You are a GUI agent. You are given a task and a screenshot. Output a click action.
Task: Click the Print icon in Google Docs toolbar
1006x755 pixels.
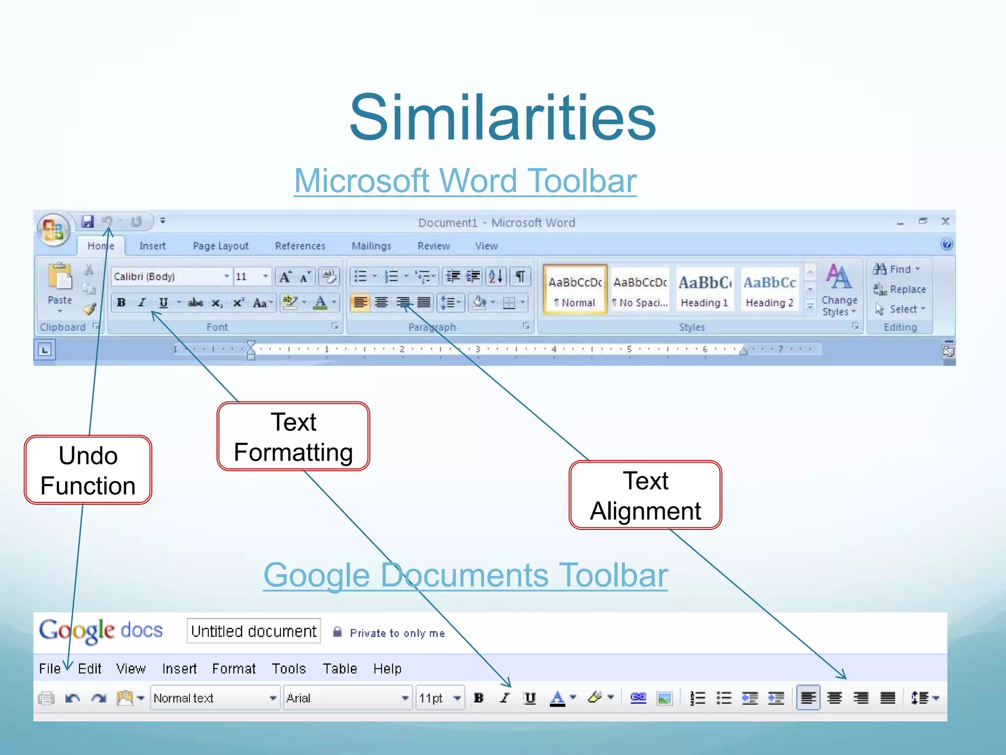(46, 698)
